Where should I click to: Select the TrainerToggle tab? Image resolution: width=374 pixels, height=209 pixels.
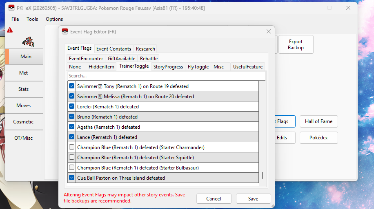coord(134,66)
